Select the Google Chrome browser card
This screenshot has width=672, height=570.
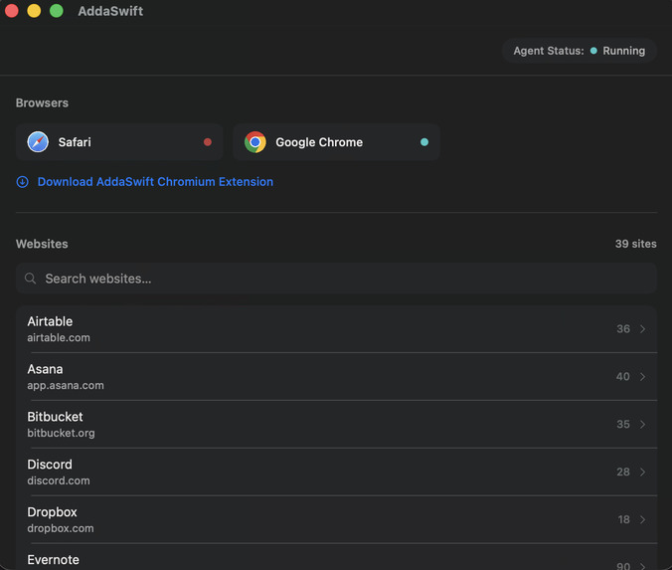pyautogui.click(x=336, y=142)
